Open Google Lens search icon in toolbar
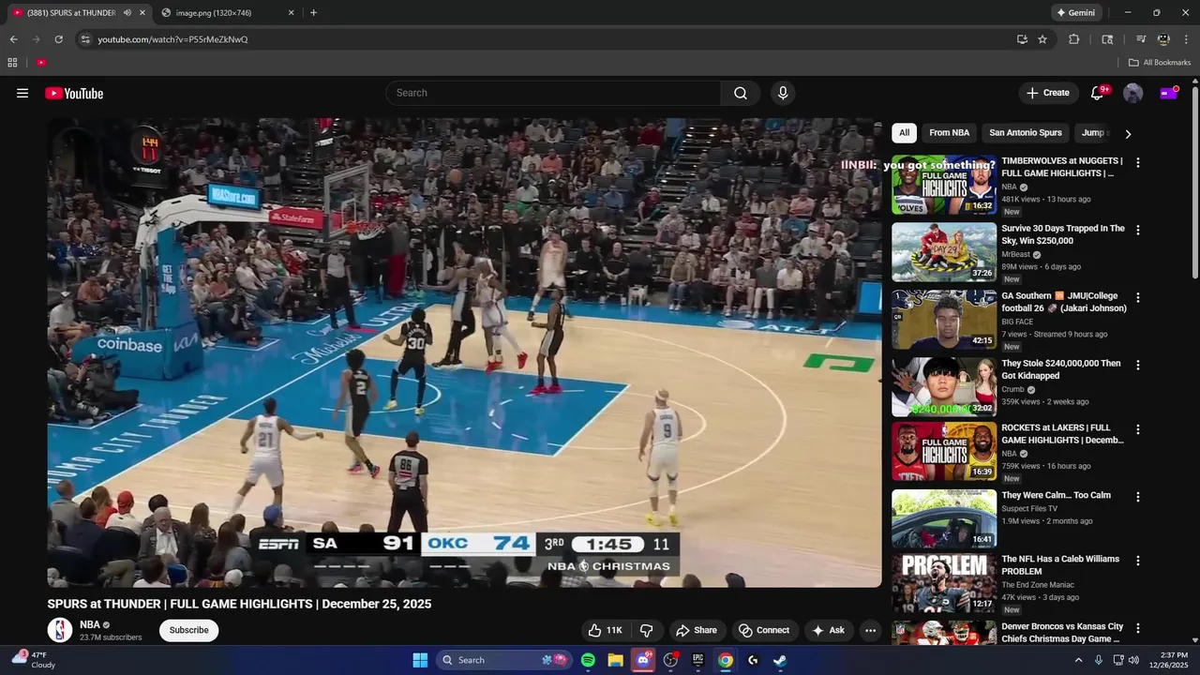Image resolution: width=1200 pixels, height=675 pixels. [x=1107, y=39]
